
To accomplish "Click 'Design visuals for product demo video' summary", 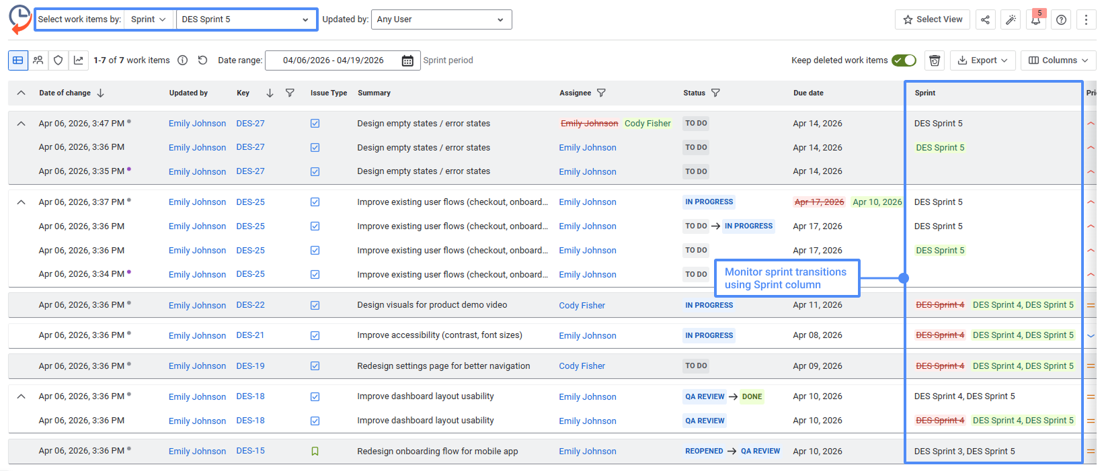I will pos(432,305).
